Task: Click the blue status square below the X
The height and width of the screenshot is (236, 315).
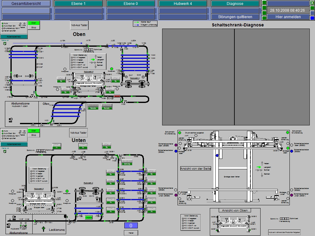Action: (312, 18)
